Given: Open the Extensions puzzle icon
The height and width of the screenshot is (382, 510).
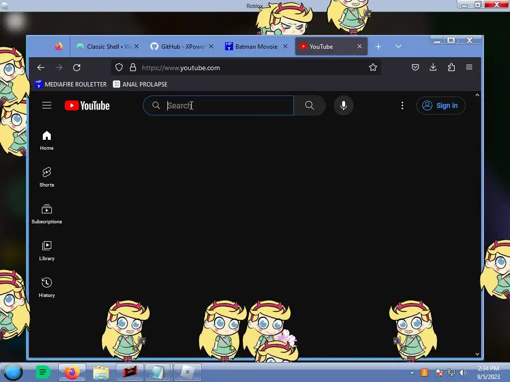Looking at the screenshot, I should 451,67.
